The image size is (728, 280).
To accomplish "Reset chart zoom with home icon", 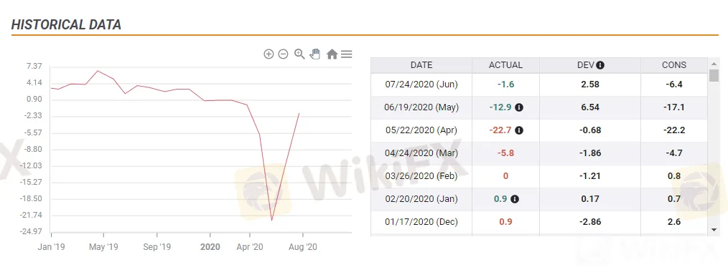I will pos(332,54).
